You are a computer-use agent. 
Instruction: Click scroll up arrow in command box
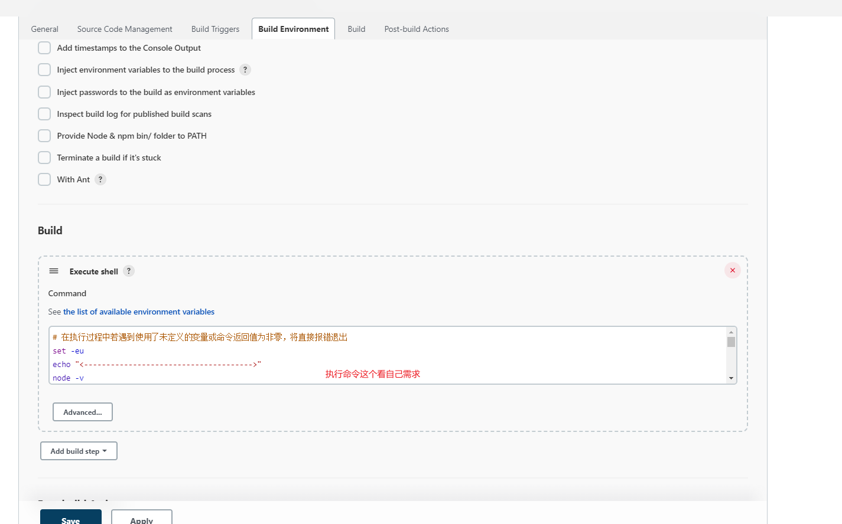pos(731,332)
